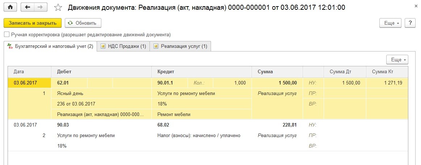Click the Реализация услуг register icon
This screenshot has height=165, width=421.
[x=156, y=46]
